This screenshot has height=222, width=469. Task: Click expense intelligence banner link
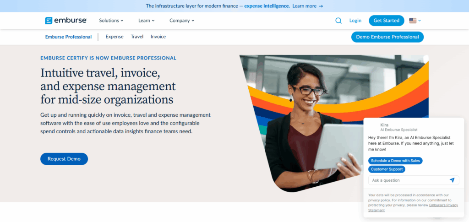click(267, 6)
